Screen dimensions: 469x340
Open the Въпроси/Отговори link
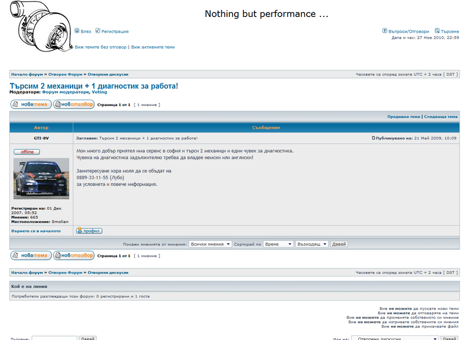[x=409, y=32]
